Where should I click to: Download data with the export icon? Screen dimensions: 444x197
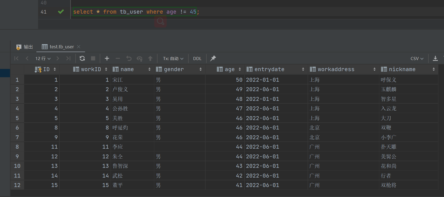click(435, 58)
